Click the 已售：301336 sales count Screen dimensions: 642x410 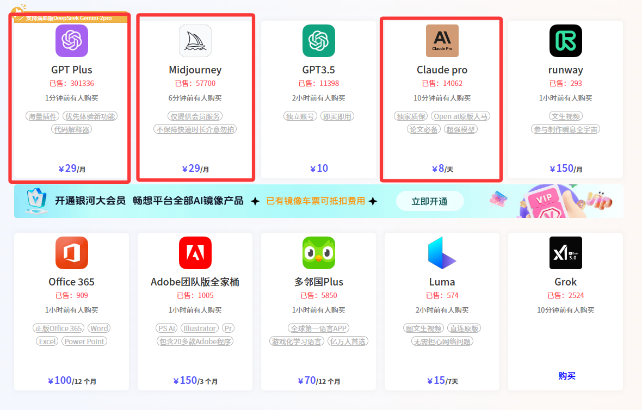pos(72,84)
